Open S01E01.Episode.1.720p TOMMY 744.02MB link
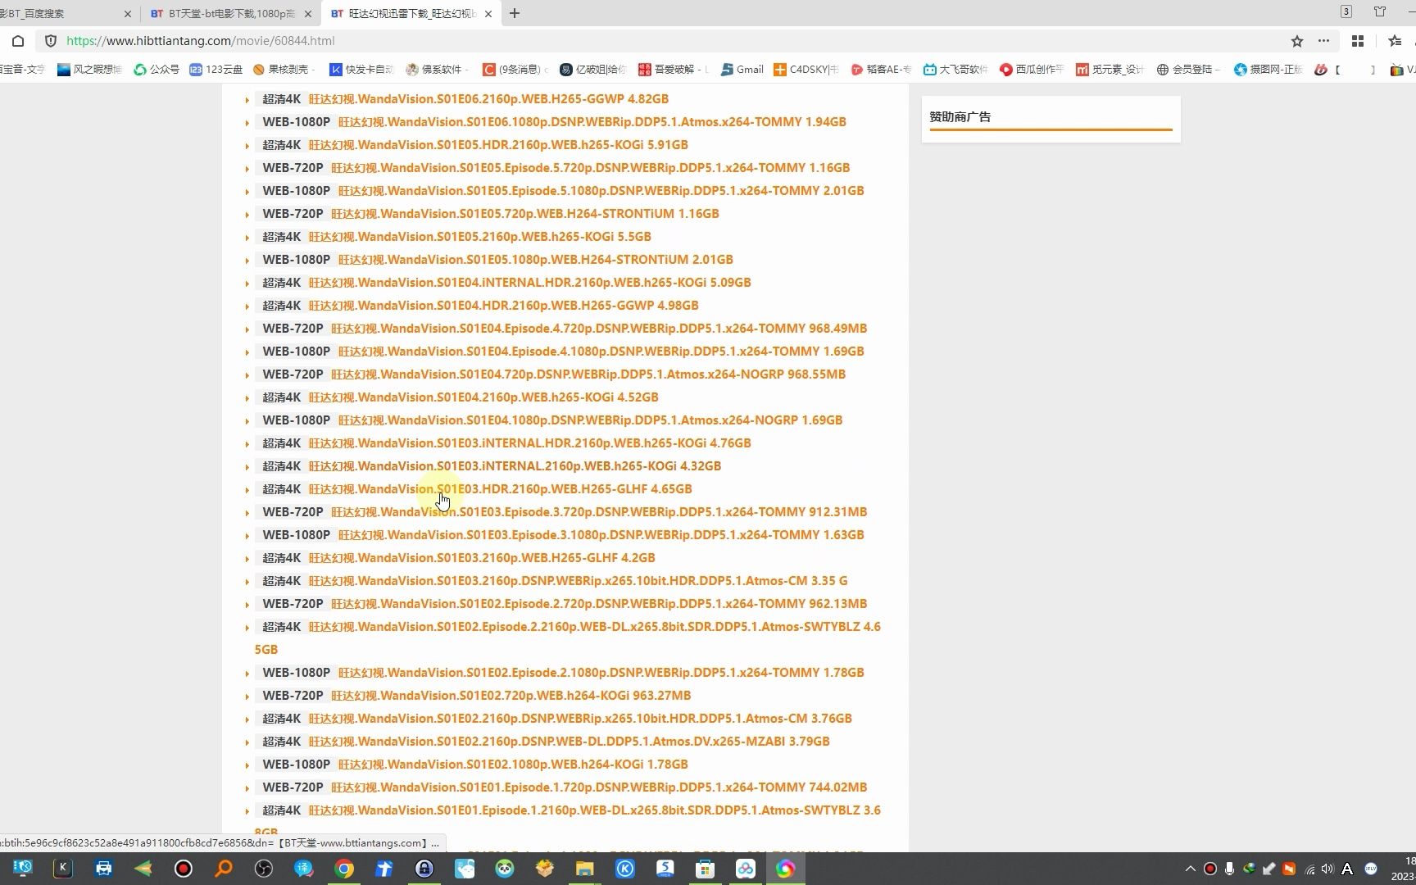 [x=599, y=787]
